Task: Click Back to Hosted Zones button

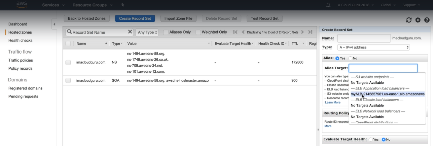Action: pos(87,18)
